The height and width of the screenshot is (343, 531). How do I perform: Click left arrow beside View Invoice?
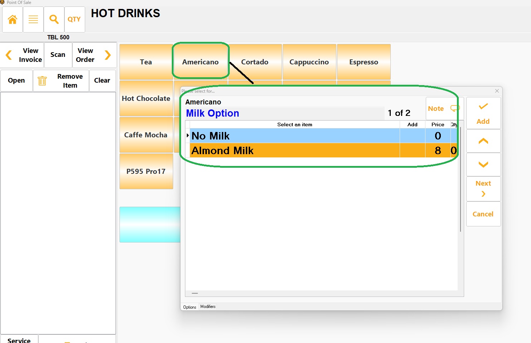(x=9, y=55)
